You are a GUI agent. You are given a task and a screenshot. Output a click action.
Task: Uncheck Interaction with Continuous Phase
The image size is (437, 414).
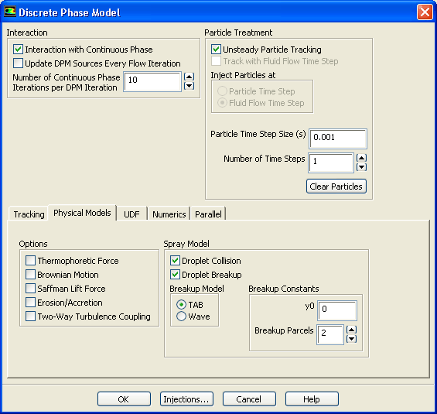[18, 50]
